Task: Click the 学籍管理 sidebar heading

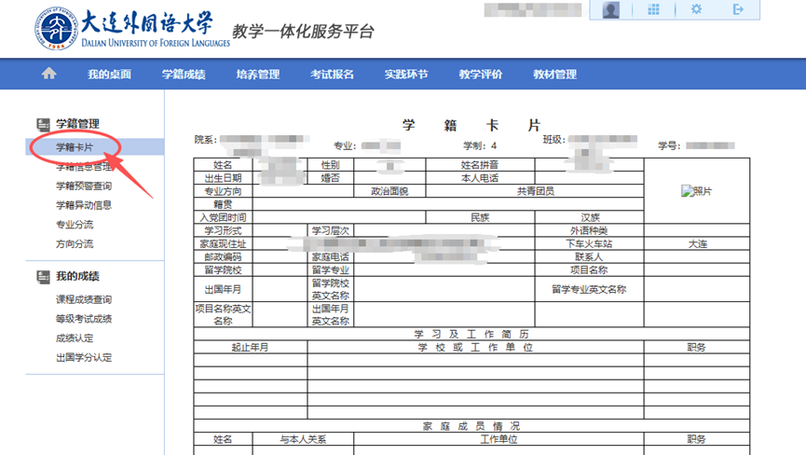Action: 77,124
